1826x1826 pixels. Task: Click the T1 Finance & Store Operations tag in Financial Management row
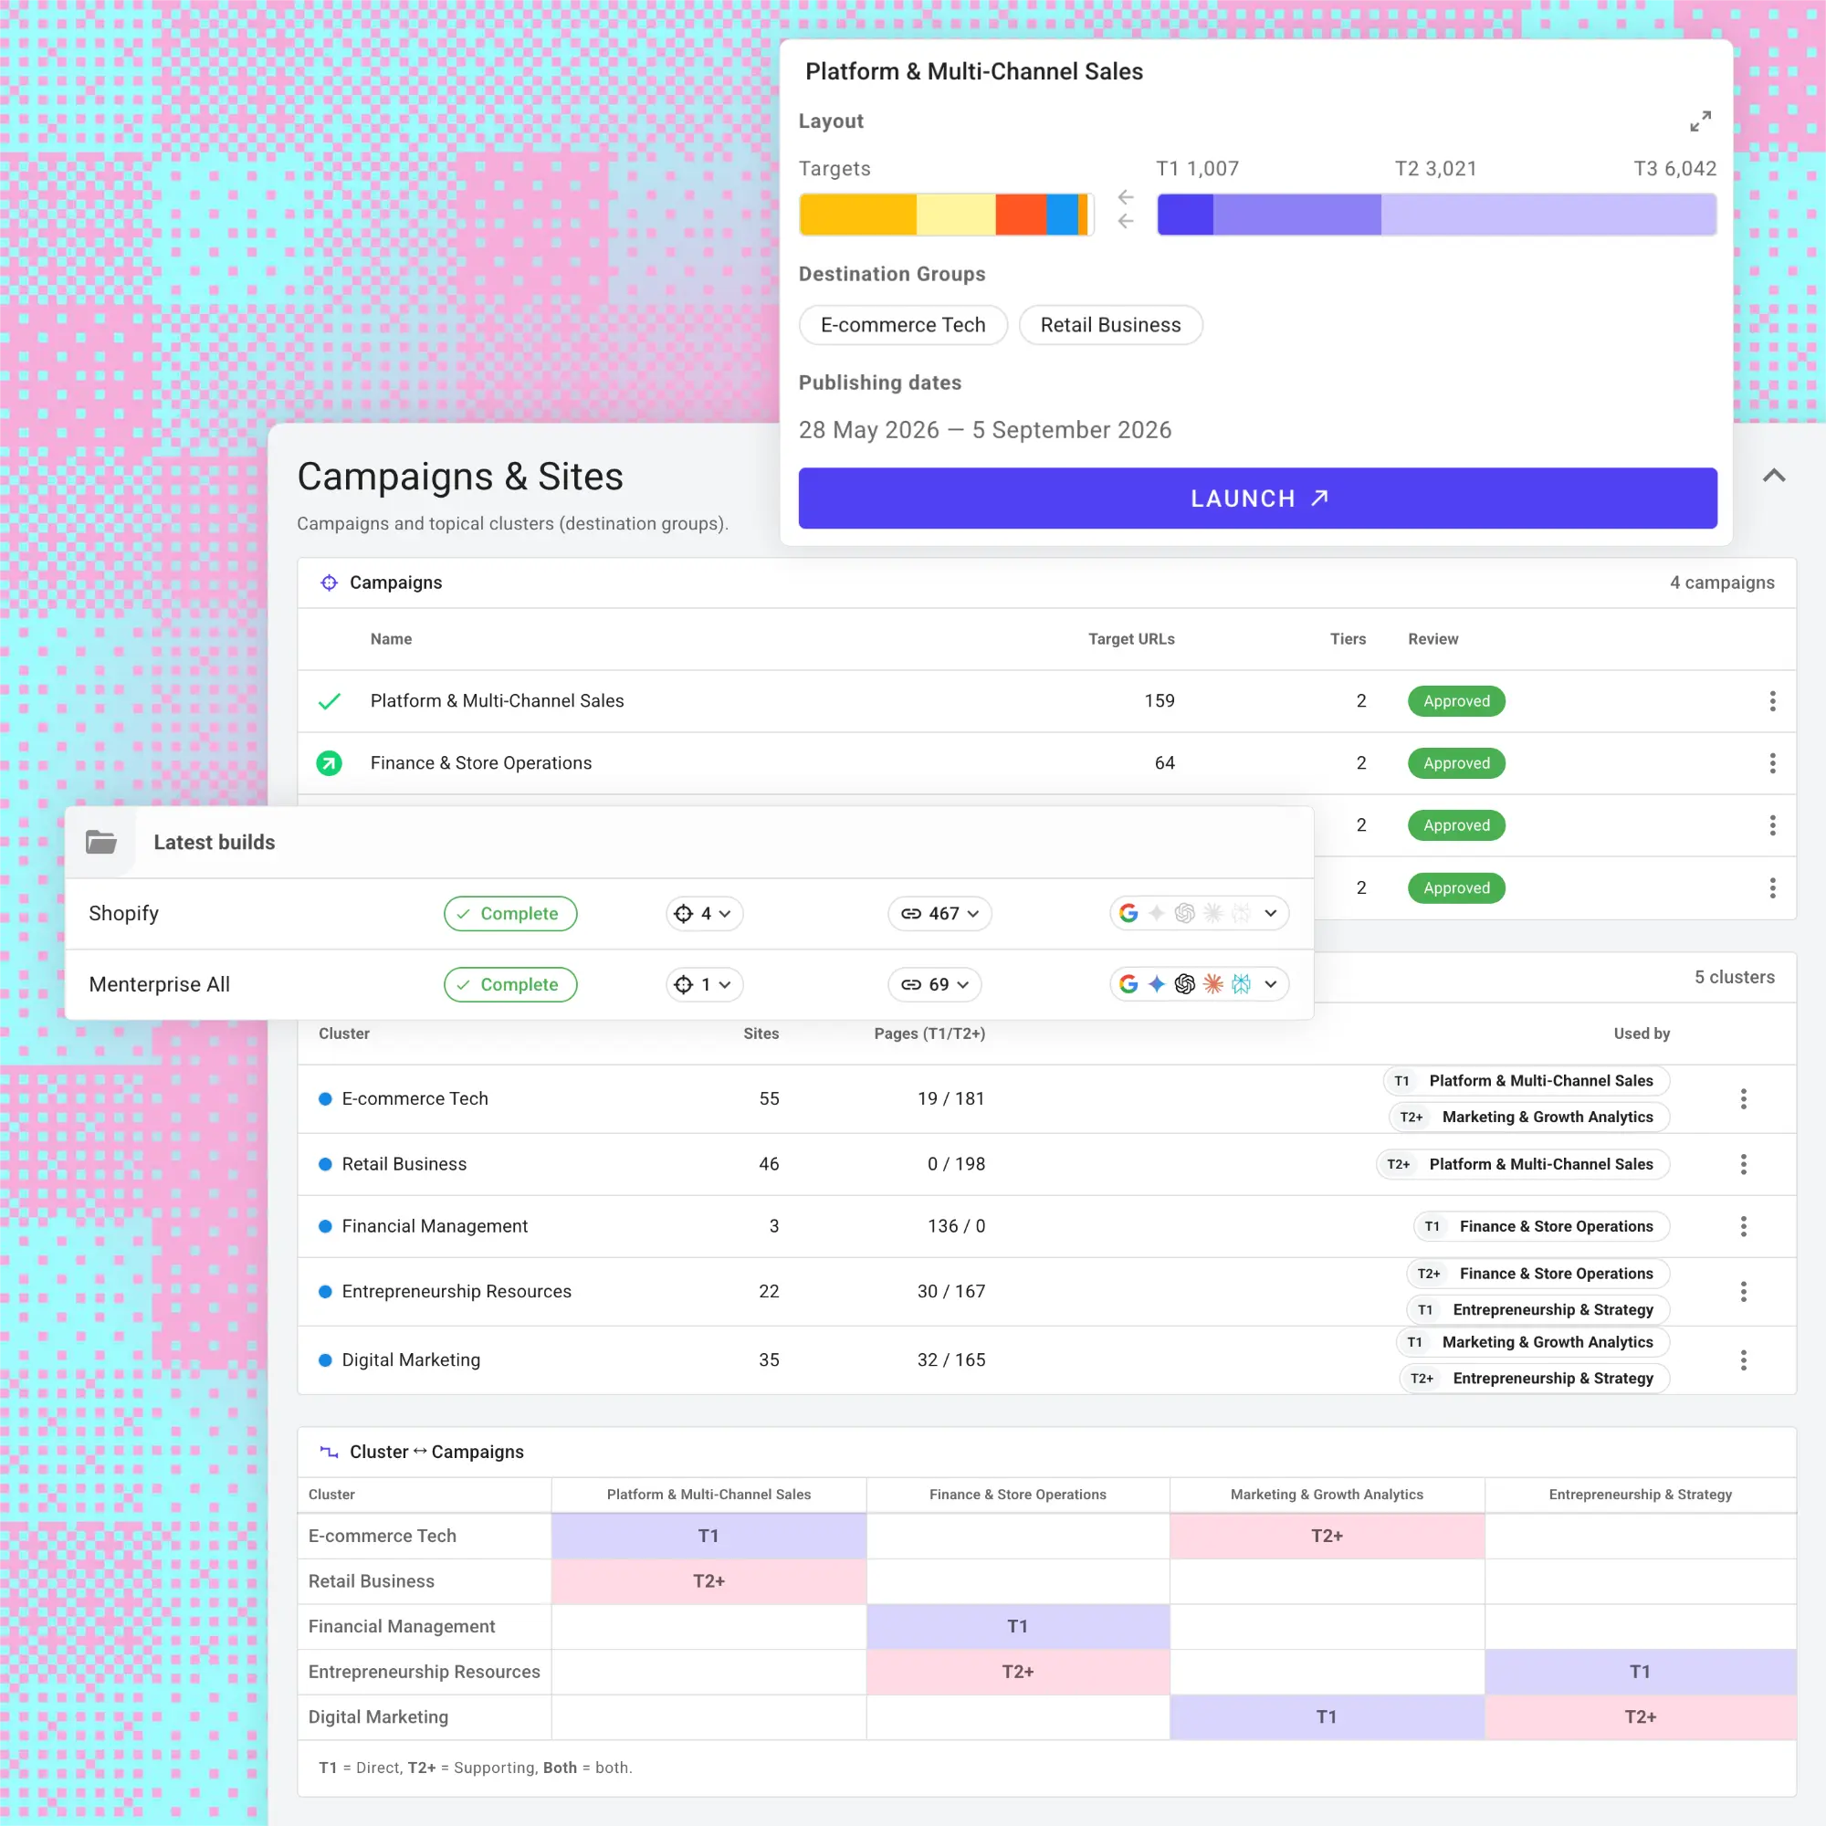pyautogui.click(x=1540, y=1226)
